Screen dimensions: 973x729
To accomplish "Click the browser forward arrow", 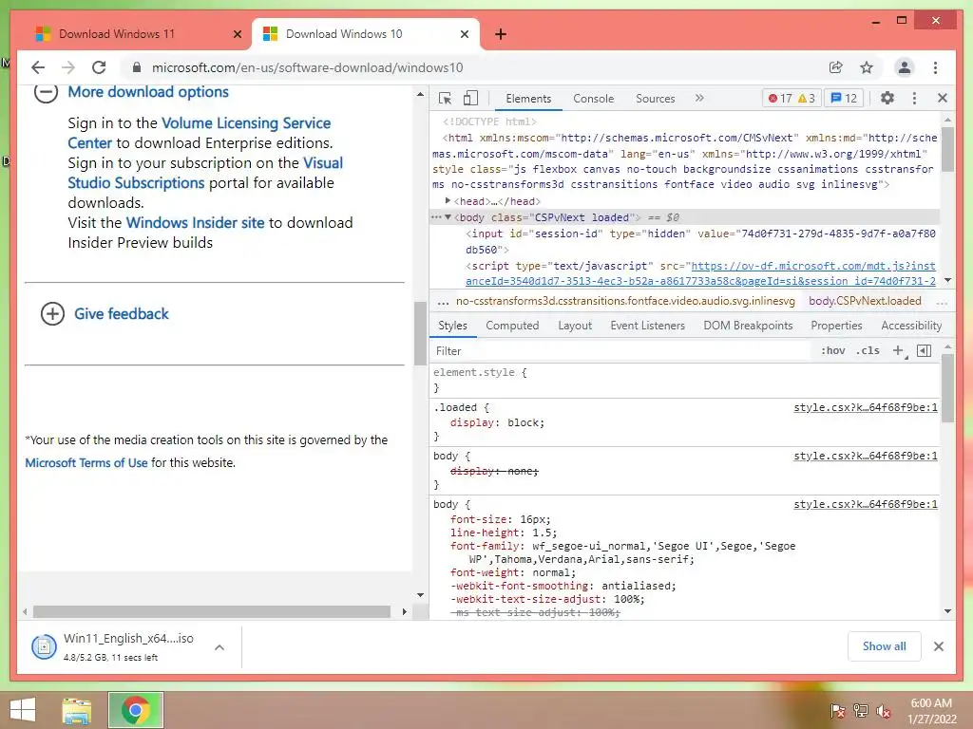I will (68, 67).
